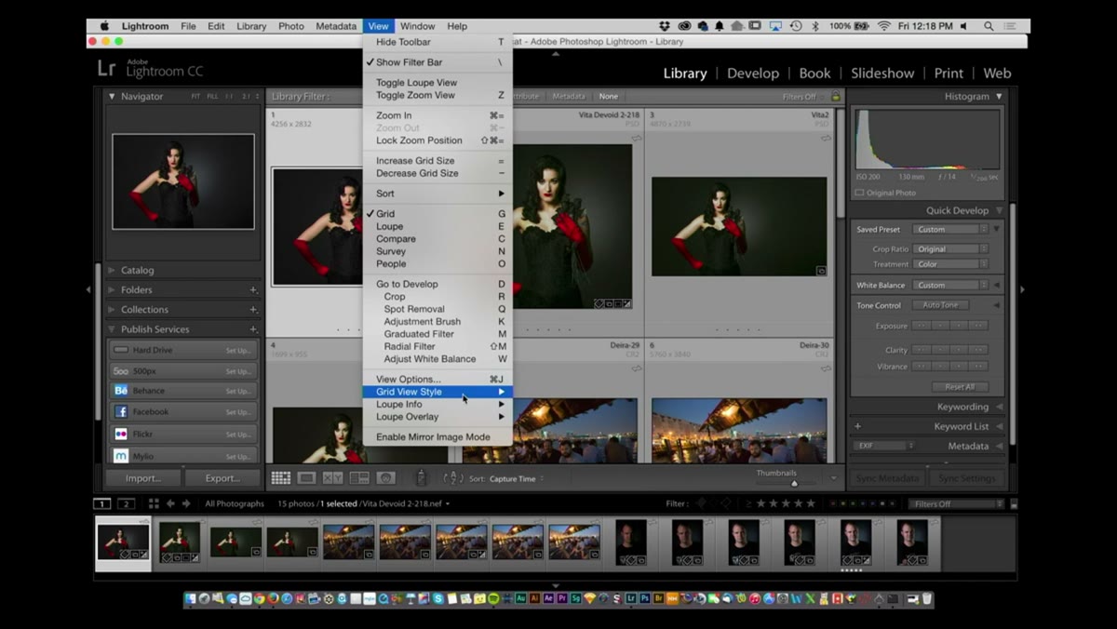Open the Notification bell menu bar icon
The image size is (1117, 629).
720,26
